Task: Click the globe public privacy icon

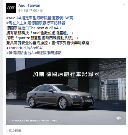Action: pyautogui.click(x=41, y=10)
